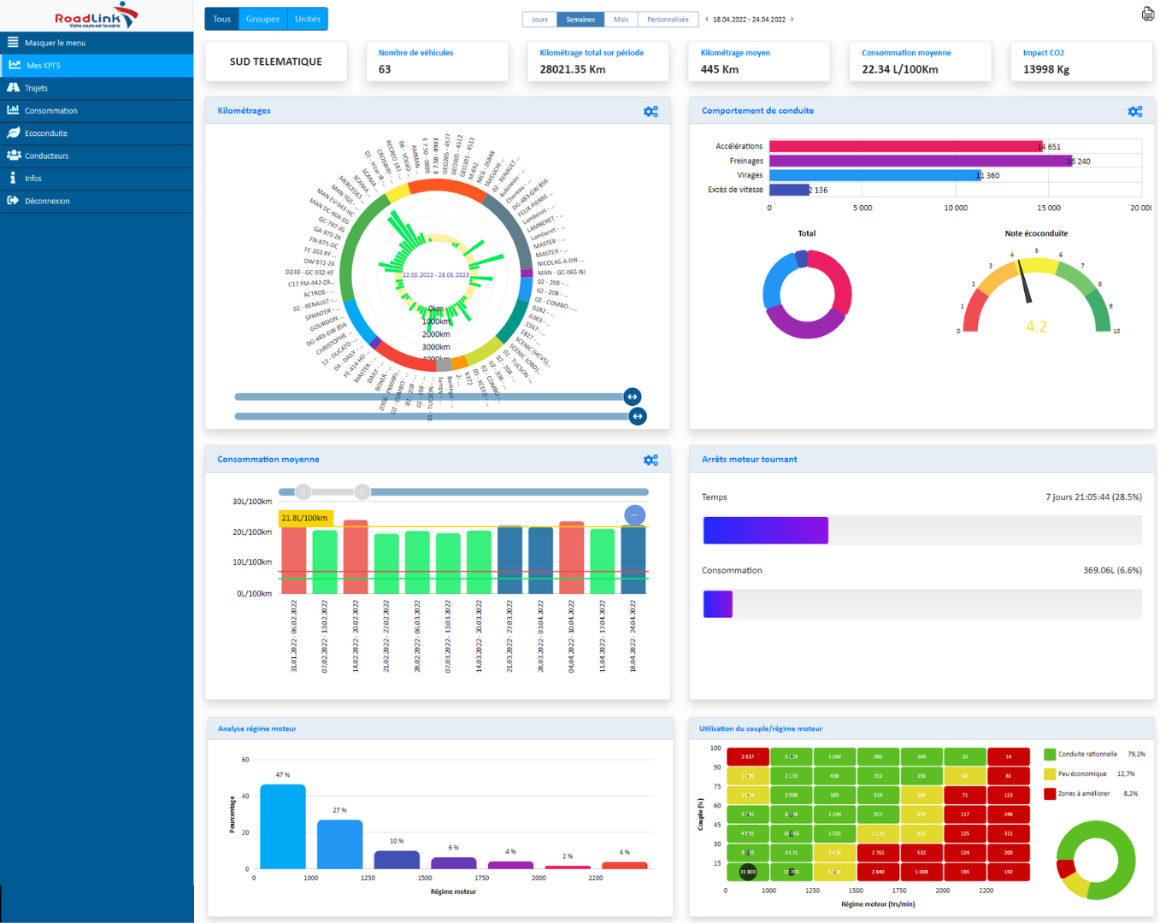Viewport: 1166px width, 923px height.
Task: Click the 21.8L/100km yellow label
Action: 305,518
